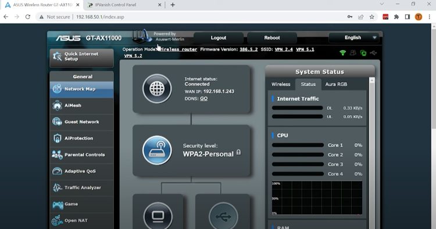Viewport: 436px width, 229px height.
Task: Click the Game controller icon
Action: pyautogui.click(x=58, y=205)
